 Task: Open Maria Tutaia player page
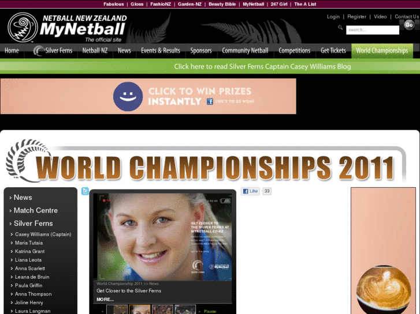[x=29, y=243]
